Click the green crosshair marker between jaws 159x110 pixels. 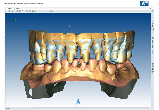(x=78, y=60)
